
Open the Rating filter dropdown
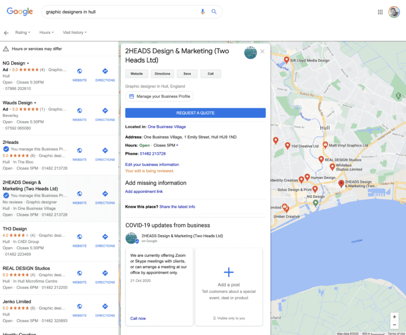click(23, 32)
